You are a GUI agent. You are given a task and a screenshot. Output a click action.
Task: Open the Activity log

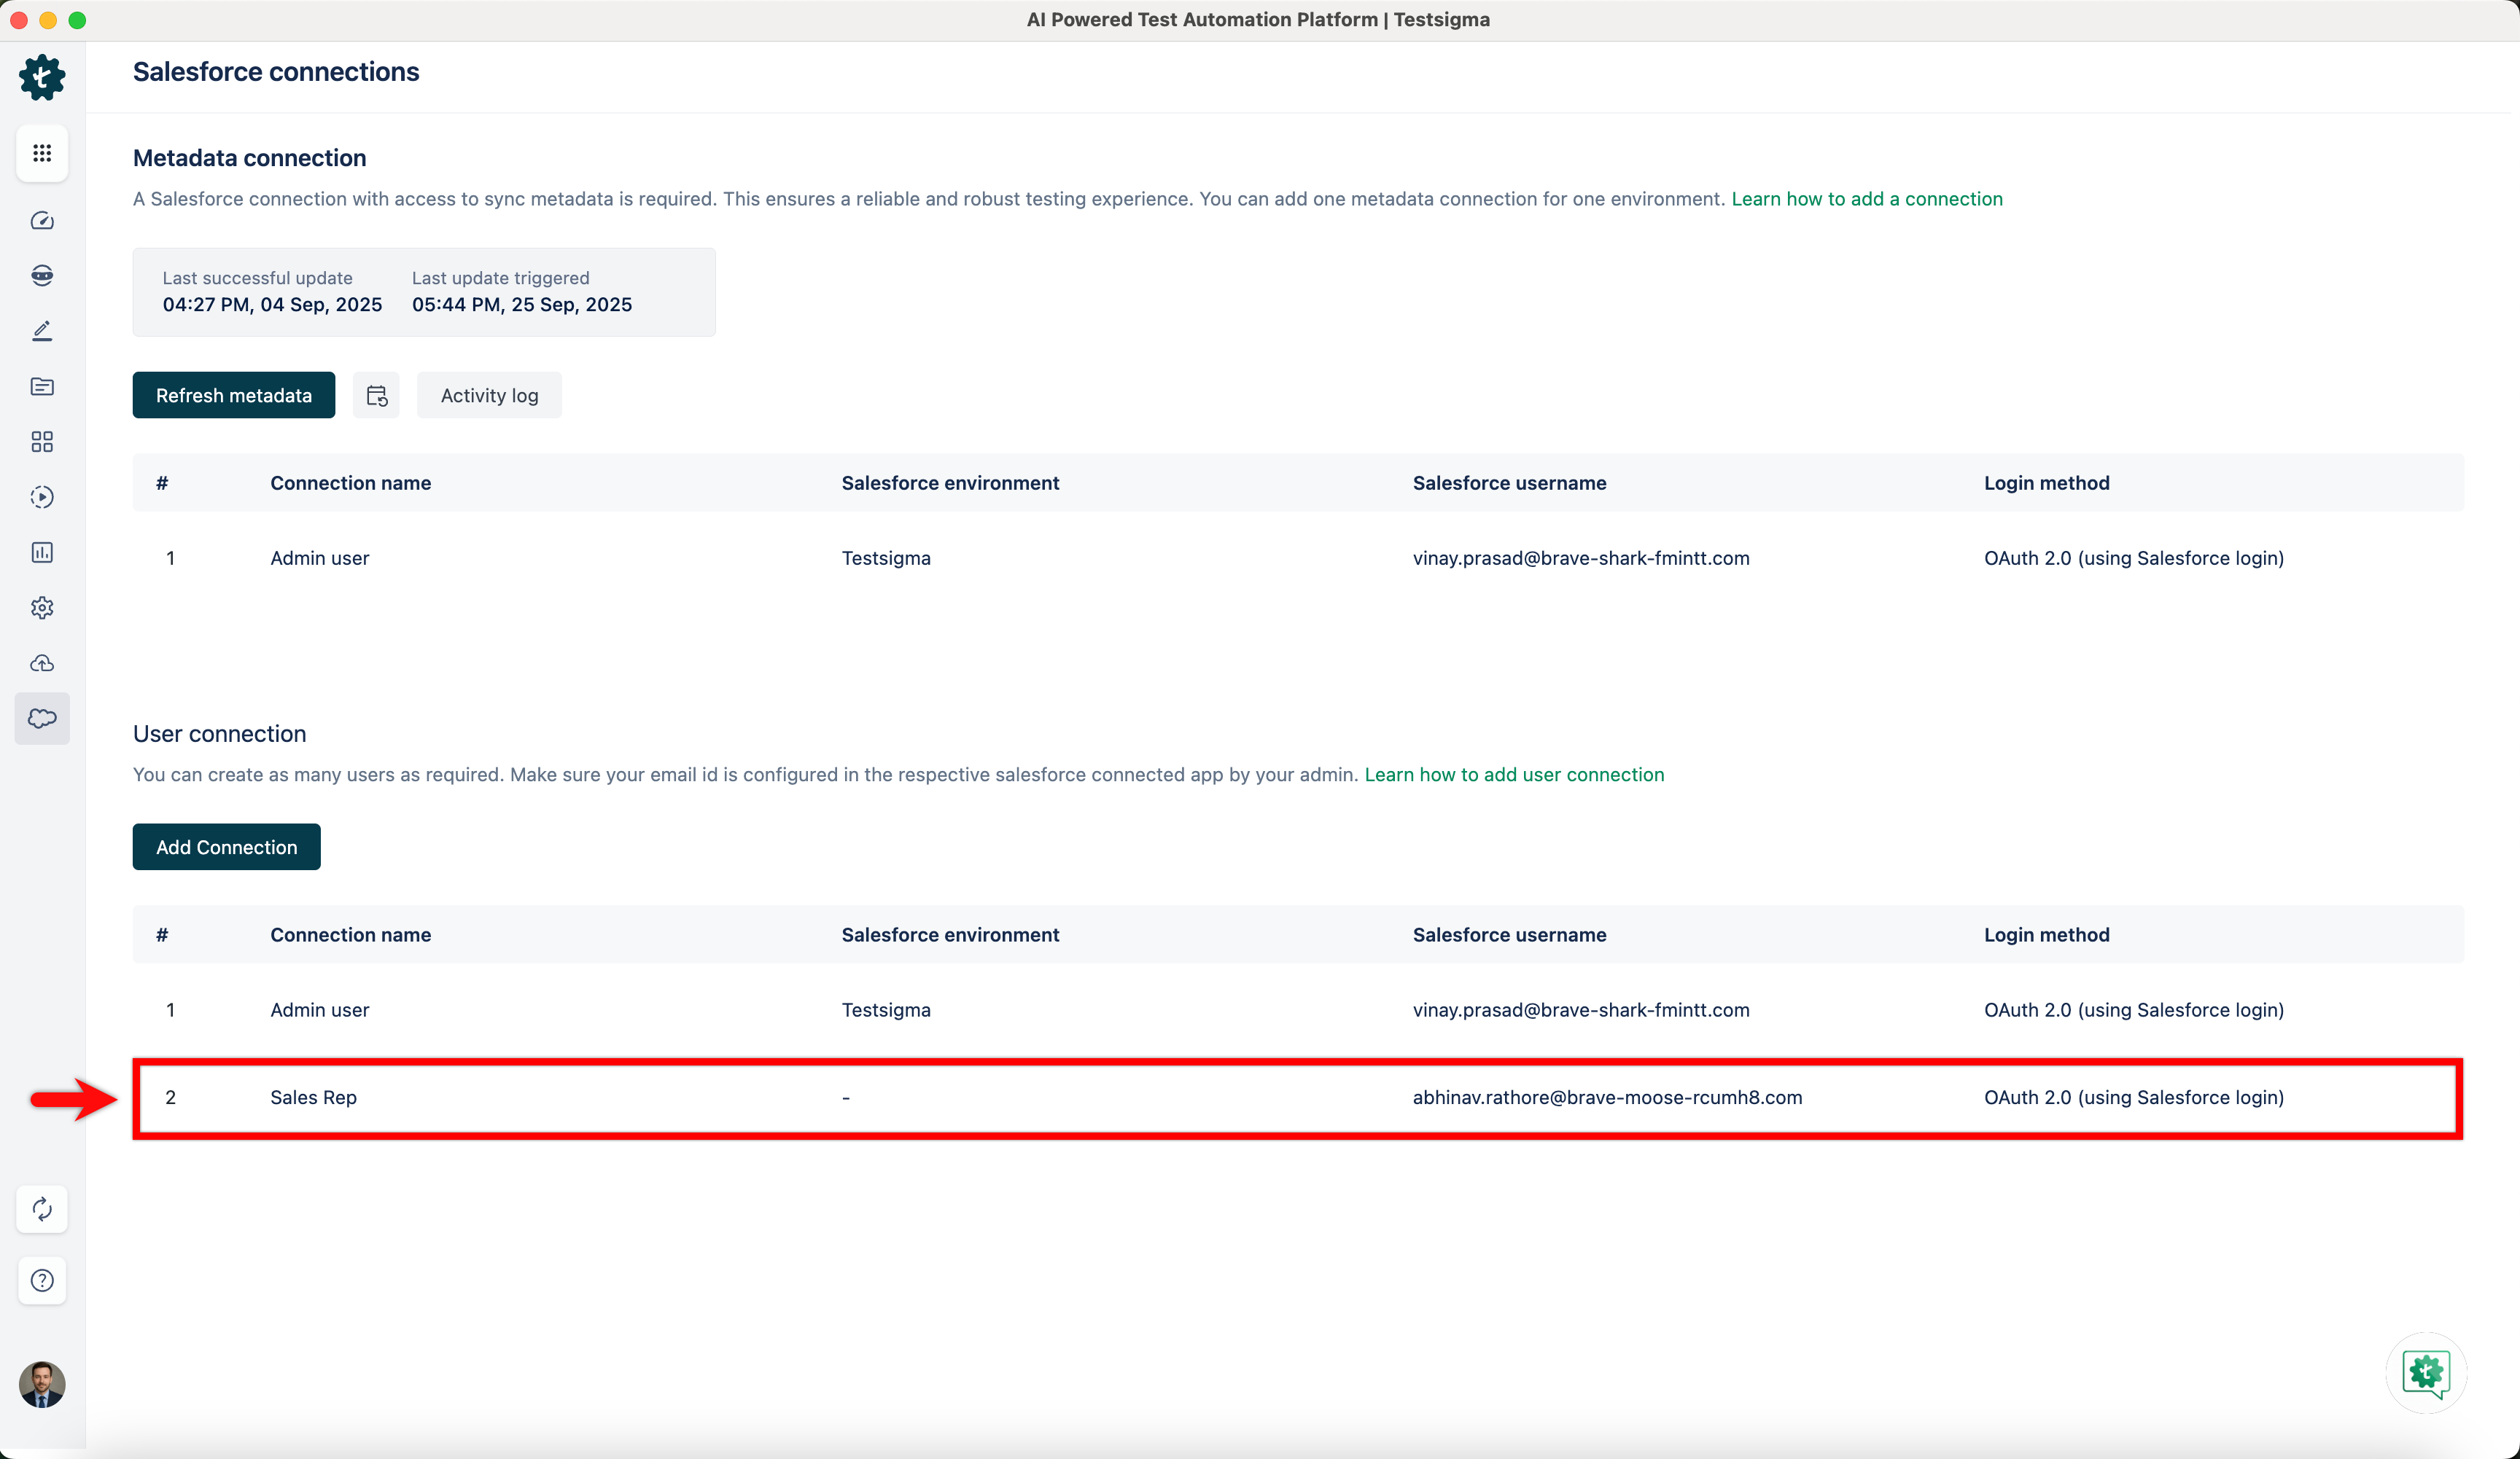tap(489, 396)
